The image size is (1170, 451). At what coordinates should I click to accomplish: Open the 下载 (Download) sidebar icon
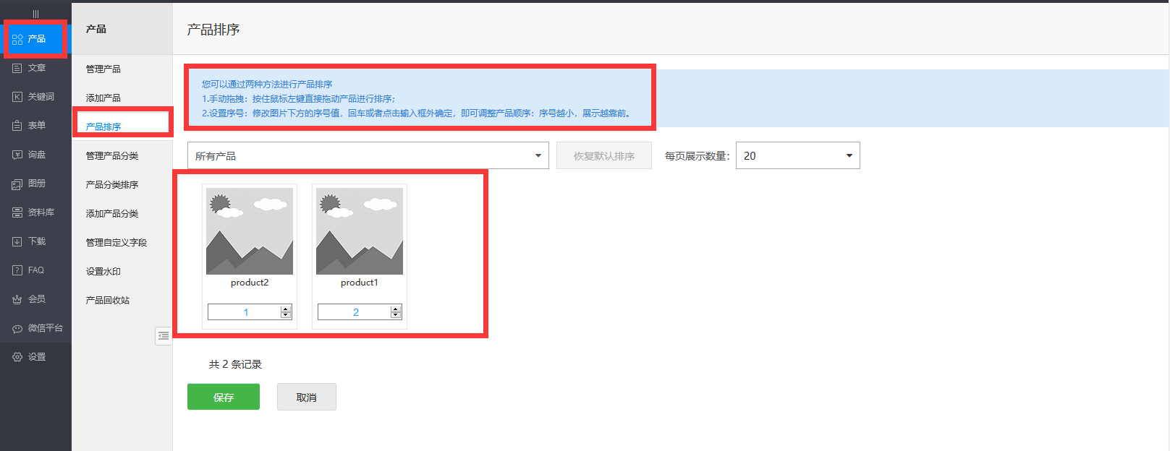coord(17,241)
